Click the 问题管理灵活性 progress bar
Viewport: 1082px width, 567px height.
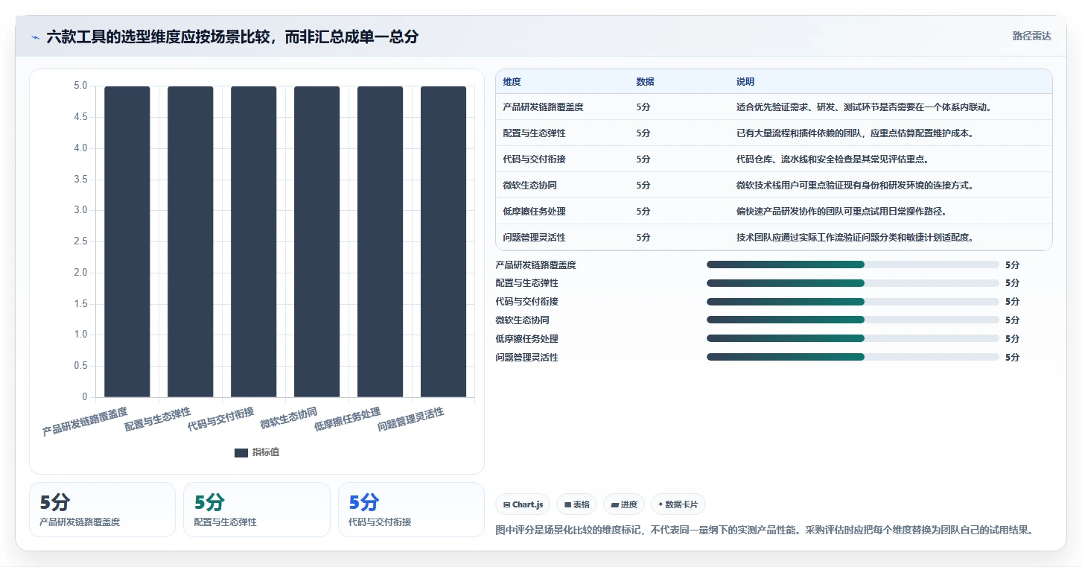point(853,357)
